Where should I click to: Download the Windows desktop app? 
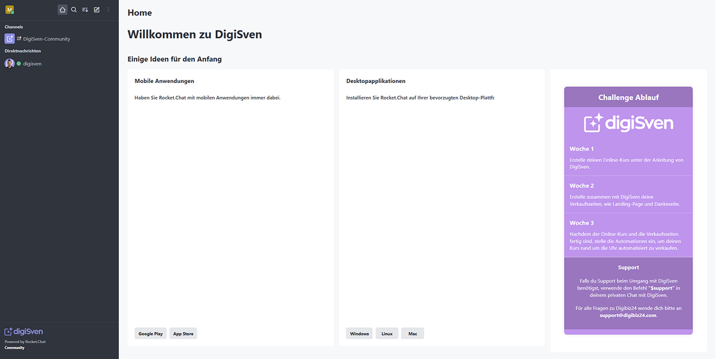360,333
